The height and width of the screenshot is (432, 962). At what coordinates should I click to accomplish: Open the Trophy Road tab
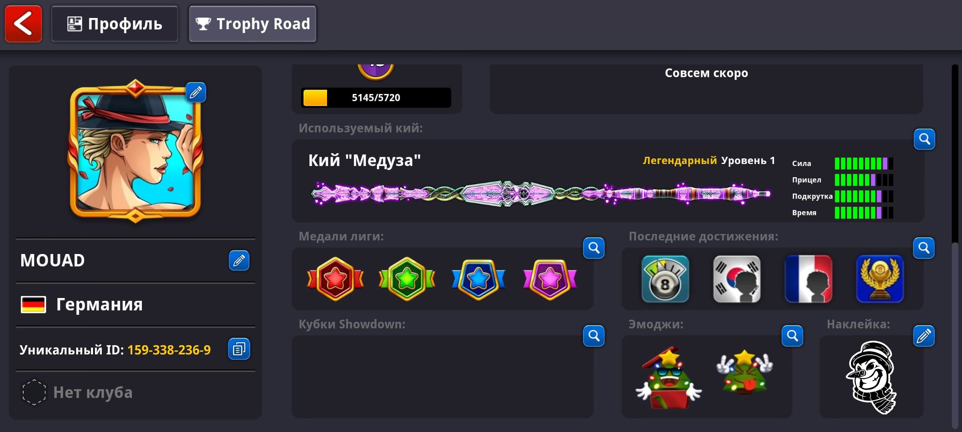pyautogui.click(x=253, y=24)
